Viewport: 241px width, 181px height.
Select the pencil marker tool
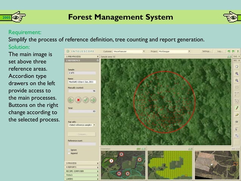coord(237,108)
